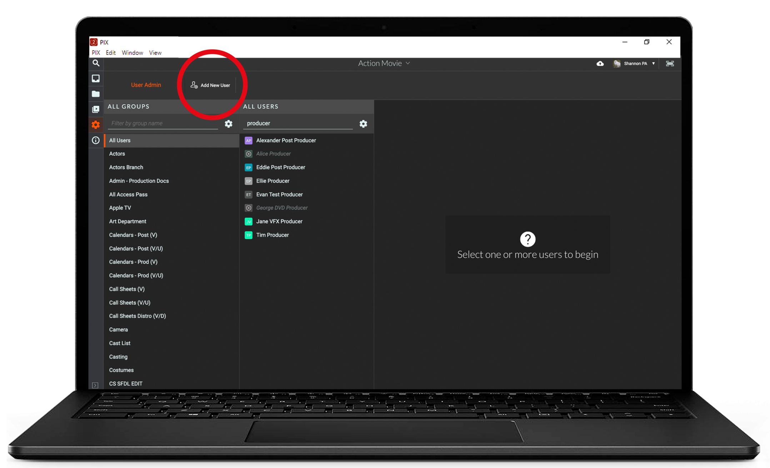
Task: Open the Edit menu
Action: [110, 53]
